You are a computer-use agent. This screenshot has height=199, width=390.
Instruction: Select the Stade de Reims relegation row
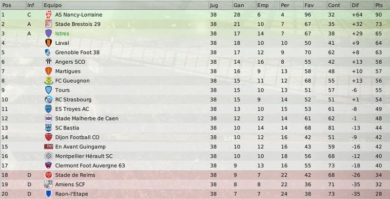195,175
